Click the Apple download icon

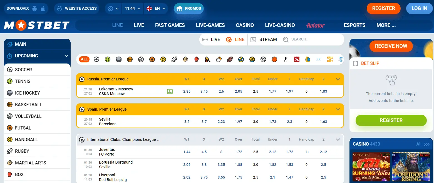point(42,8)
